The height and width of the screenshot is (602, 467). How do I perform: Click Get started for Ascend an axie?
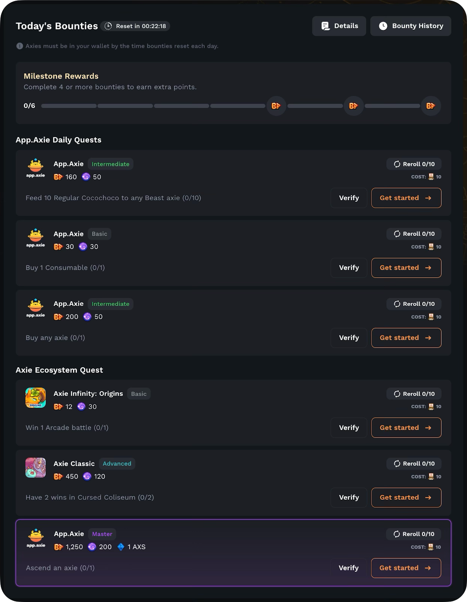point(406,568)
